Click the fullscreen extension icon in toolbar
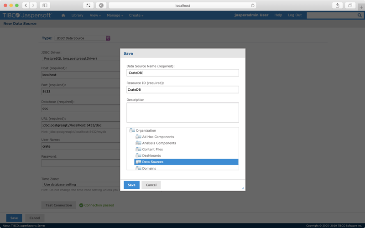 89,5
